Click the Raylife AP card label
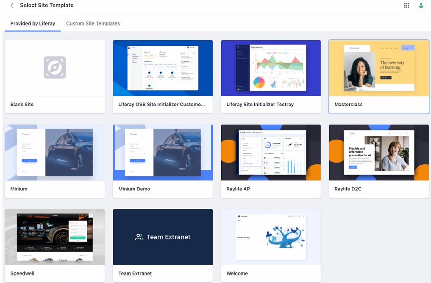 238,189
